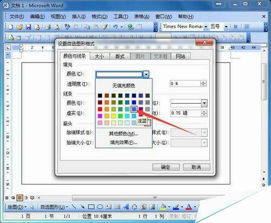Switch to Print Layout view button

click(x=20, y=197)
